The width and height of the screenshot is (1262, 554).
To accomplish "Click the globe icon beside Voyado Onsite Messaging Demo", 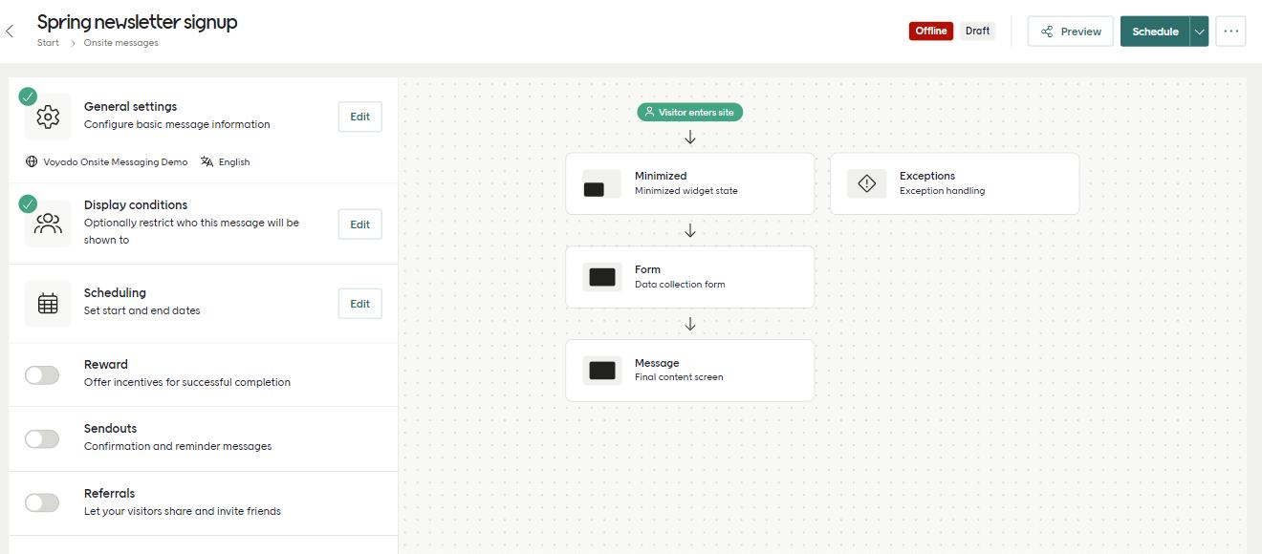I will pyautogui.click(x=32, y=161).
